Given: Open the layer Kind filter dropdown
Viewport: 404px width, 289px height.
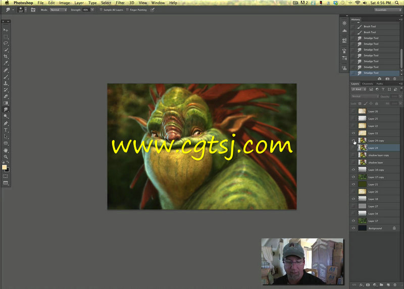Looking at the screenshot, I should tap(359, 89).
